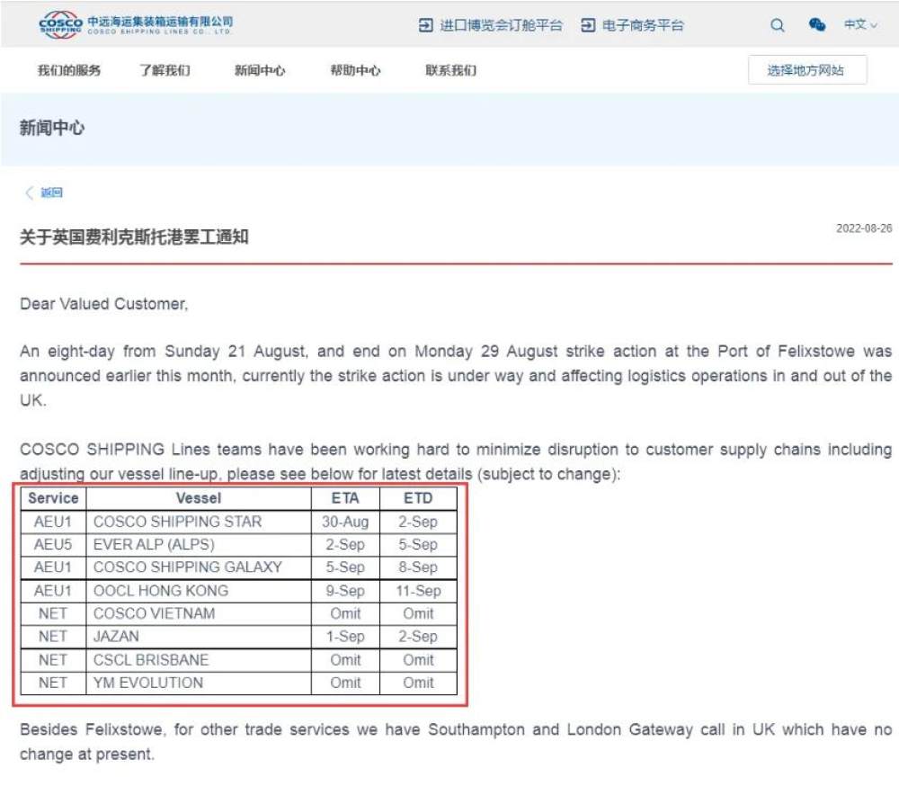Click the 5-Sep ETD cell of EVER ALP
Viewport: 899px width, 795px height.
(x=418, y=544)
